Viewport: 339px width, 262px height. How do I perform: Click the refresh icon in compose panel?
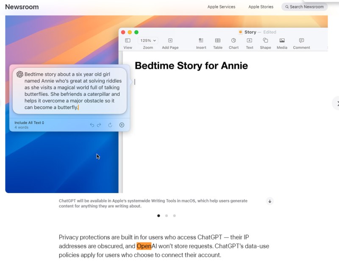tap(110, 125)
